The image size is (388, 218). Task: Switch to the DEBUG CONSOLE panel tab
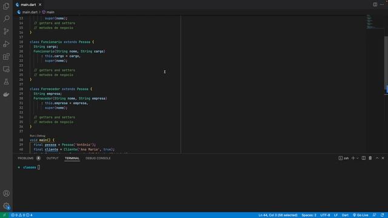[98, 158]
